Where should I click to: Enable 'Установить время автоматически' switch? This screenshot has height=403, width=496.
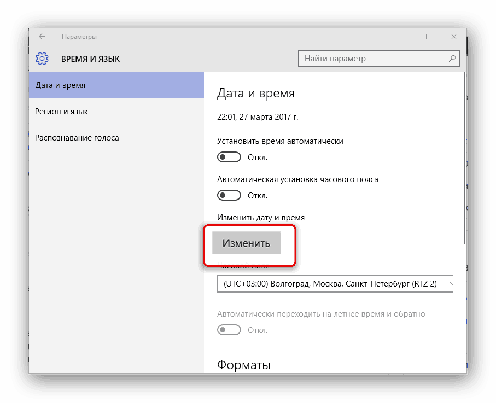[x=229, y=157]
